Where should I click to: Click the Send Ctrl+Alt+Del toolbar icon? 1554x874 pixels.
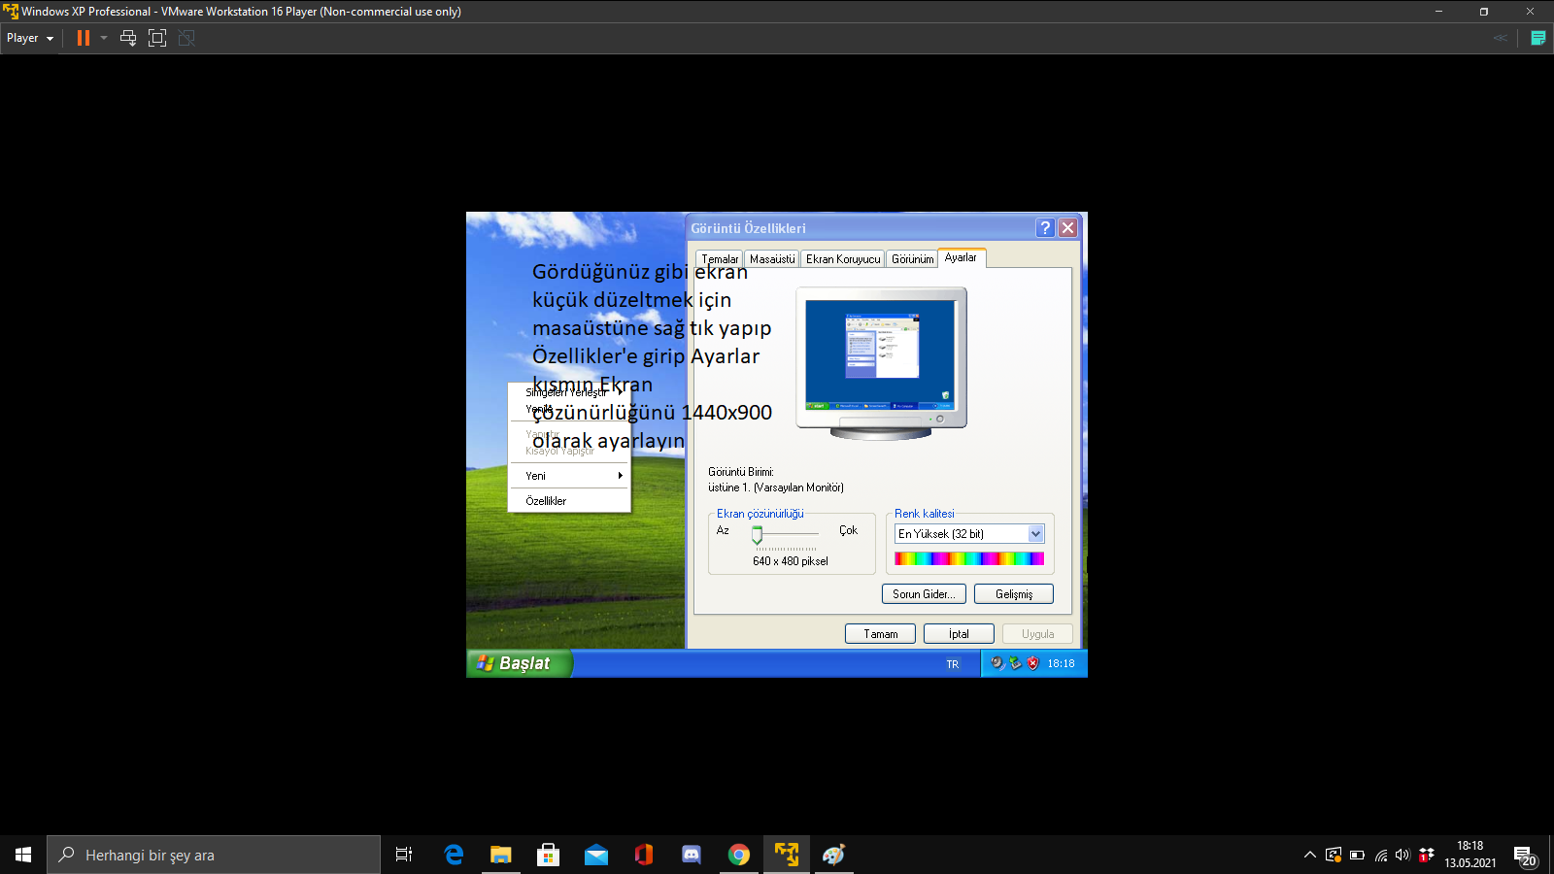click(x=128, y=38)
